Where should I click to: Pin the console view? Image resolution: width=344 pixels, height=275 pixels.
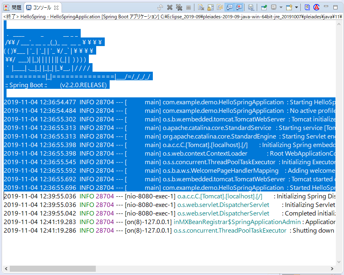pos(264,7)
